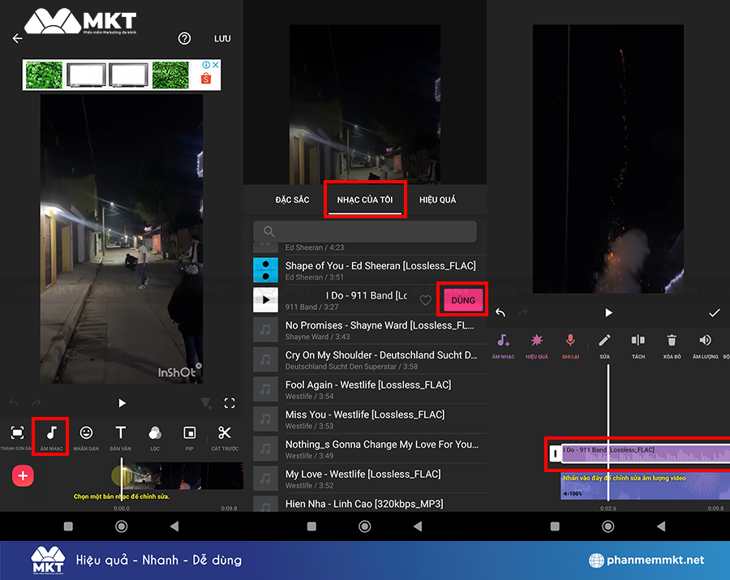The image size is (730, 580).
Task: Play the I Do - 911 Band preview
Action: click(265, 300)
